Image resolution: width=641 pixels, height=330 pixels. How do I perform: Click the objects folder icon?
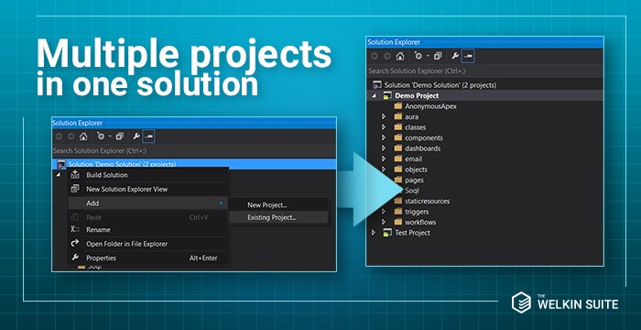(398, 169)
